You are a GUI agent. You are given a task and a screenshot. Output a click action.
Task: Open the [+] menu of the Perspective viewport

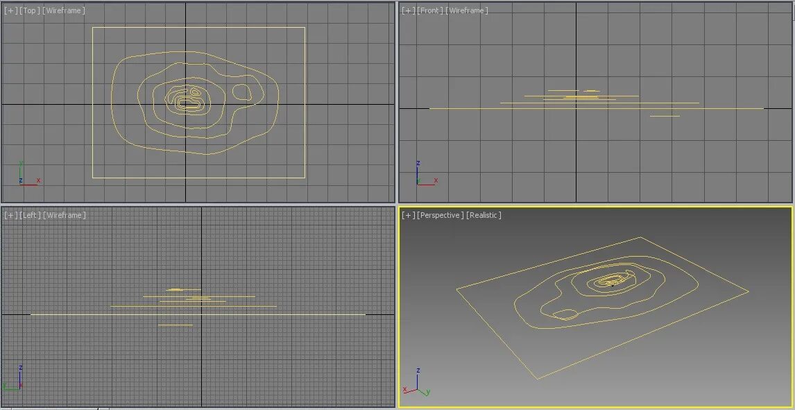(x=408, y=215)
